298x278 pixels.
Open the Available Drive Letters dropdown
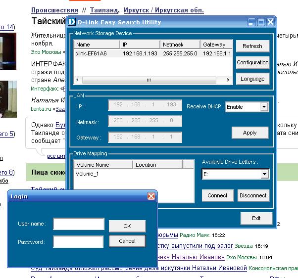[x=264, y=174]
